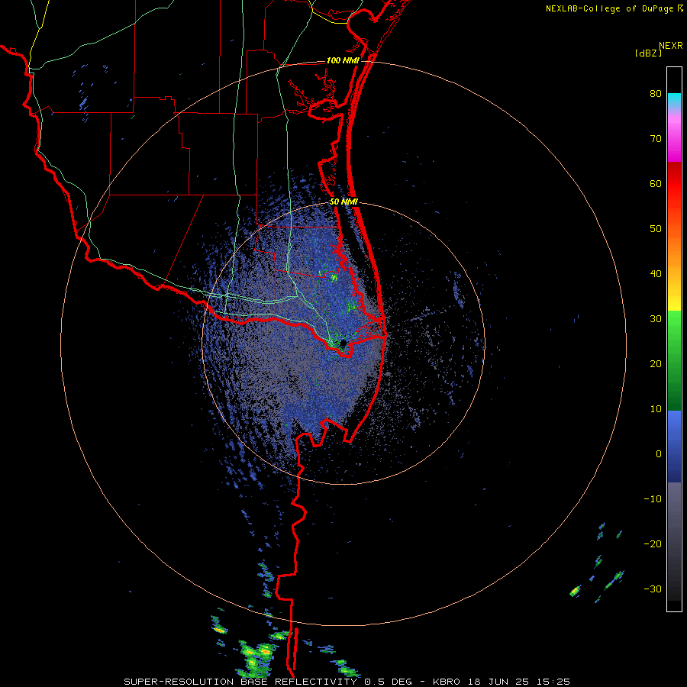Click the 20 dBZ scale value
The image size is (687, 687).
click(656, 364)
